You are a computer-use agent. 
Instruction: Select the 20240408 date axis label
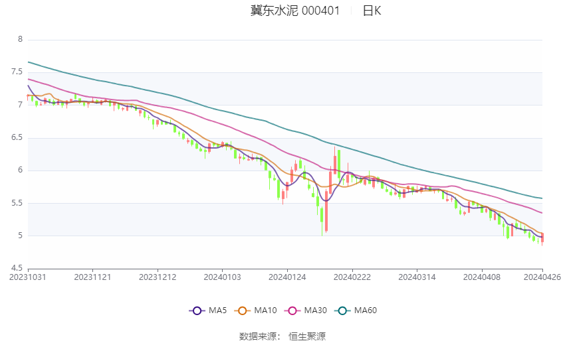click(x=482, y=277)
